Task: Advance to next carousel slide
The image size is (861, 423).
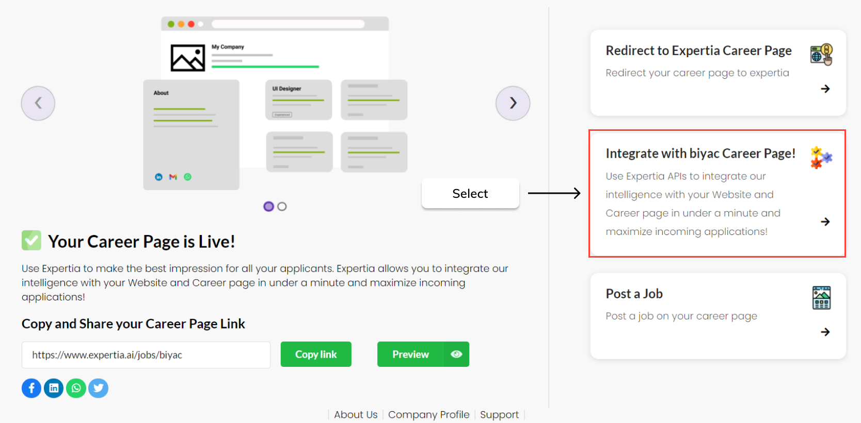Action: pyautogui.click(x=513, y=103)
